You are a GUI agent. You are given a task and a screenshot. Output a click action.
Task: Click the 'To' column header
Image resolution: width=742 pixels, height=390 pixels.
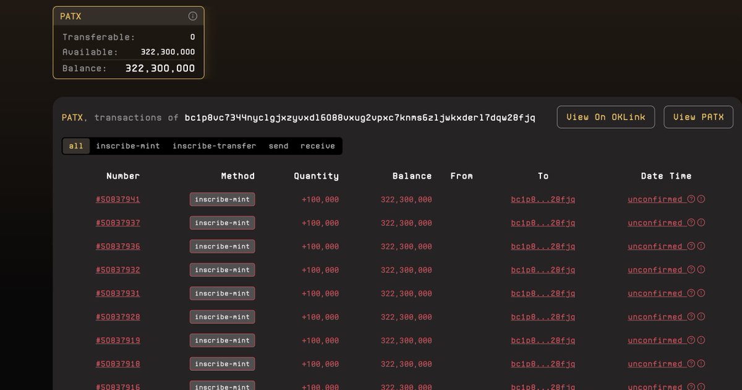coord(543,176)
